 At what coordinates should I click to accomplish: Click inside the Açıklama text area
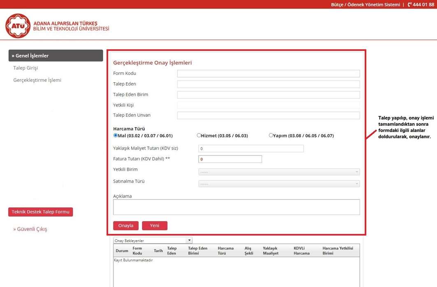(236, 207)
